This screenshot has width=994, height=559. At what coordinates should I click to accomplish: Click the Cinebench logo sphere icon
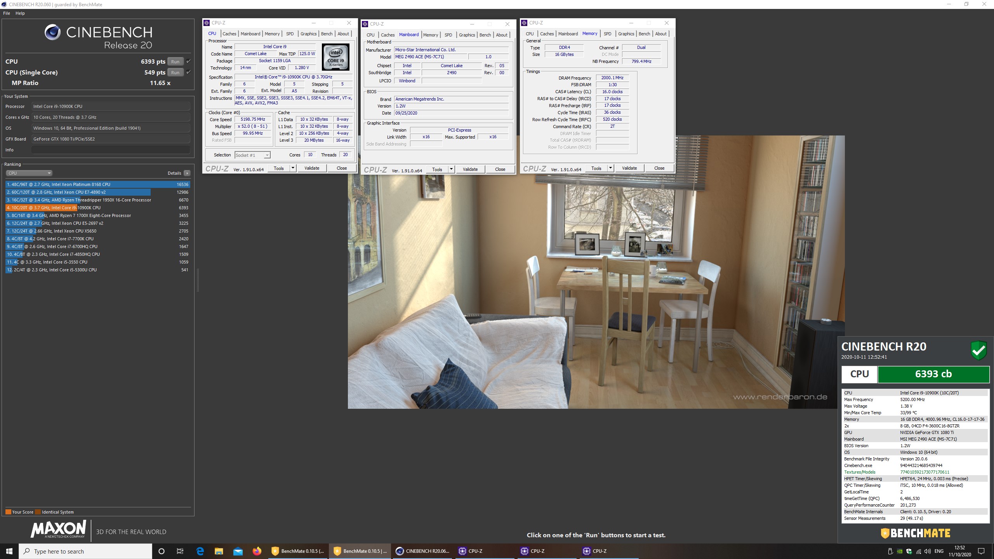point(52,32)
